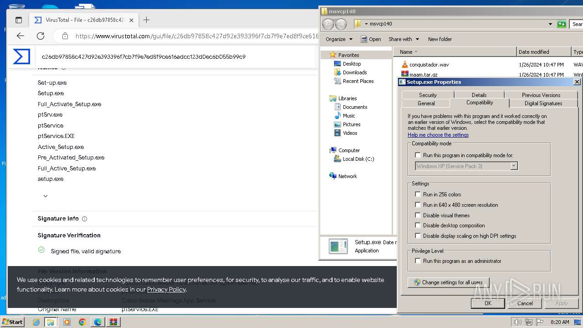The image size is (583, 328).
Task: Open Videos library
Action: pos(350,133)
